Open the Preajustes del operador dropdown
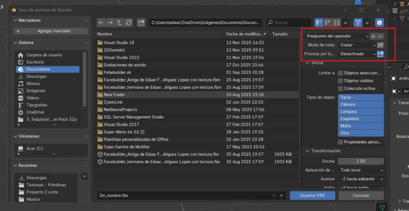The height and width of the screenshot is (211, 409). (x=337, y=36)
